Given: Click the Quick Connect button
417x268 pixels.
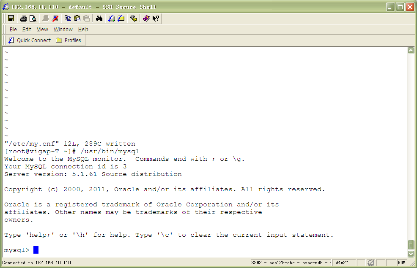Looking at the screenshot, I should coord(30,41).
